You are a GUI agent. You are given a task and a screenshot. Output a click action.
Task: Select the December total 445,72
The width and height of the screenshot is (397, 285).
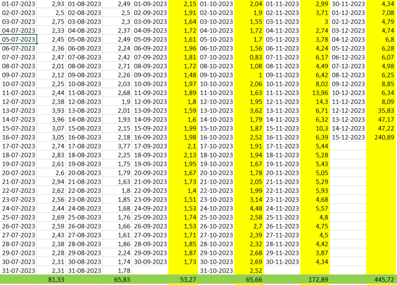[x=384, y=280]
